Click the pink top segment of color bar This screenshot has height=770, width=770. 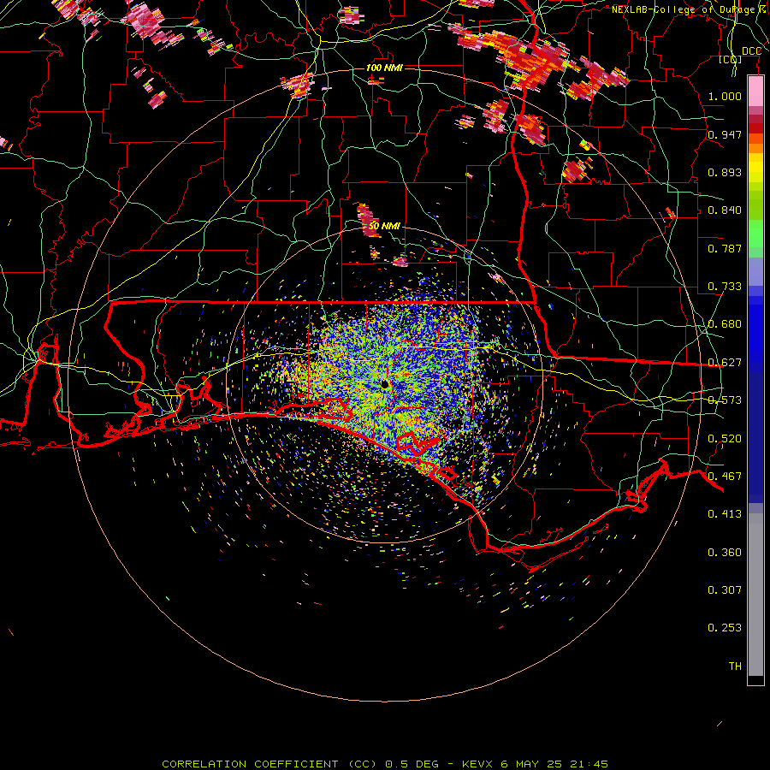click(x=755, y=92)
